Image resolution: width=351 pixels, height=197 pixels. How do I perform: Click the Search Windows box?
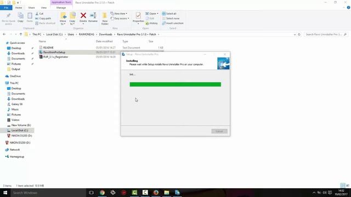(48, 193)
